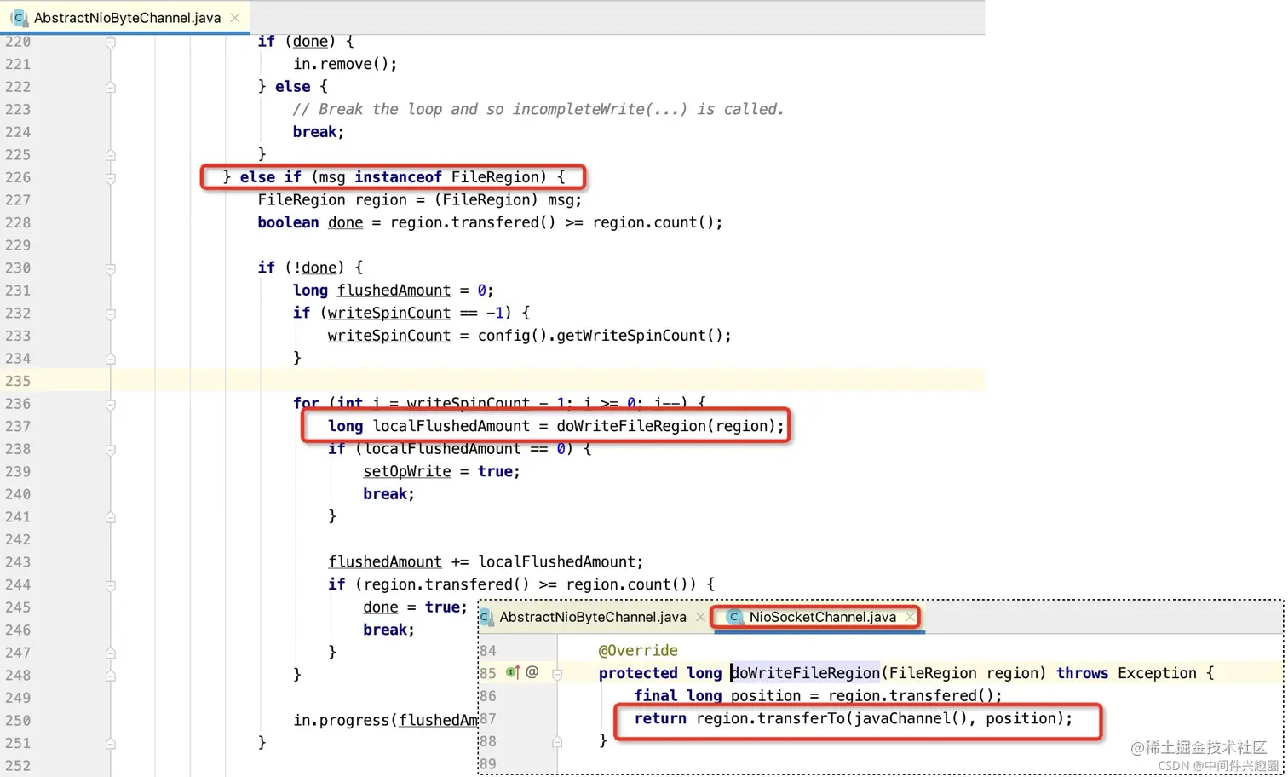The image size is (1288, 777).
Task: Switch to AbstractNioByteChannel.java tab in inset editor
Action: [x=592, y=617]
